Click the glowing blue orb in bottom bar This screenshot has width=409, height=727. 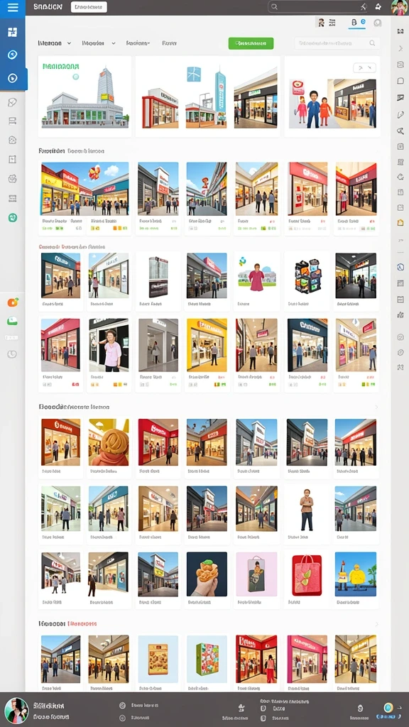[x=388, y=708]
